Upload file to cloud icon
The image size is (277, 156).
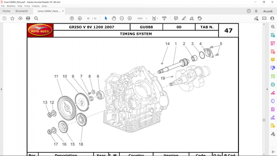pyautogui.click(x=20, y=18)
